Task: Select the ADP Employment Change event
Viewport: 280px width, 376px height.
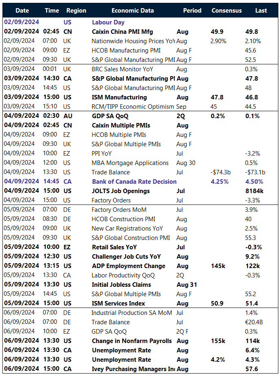Action: coord(129,266)
